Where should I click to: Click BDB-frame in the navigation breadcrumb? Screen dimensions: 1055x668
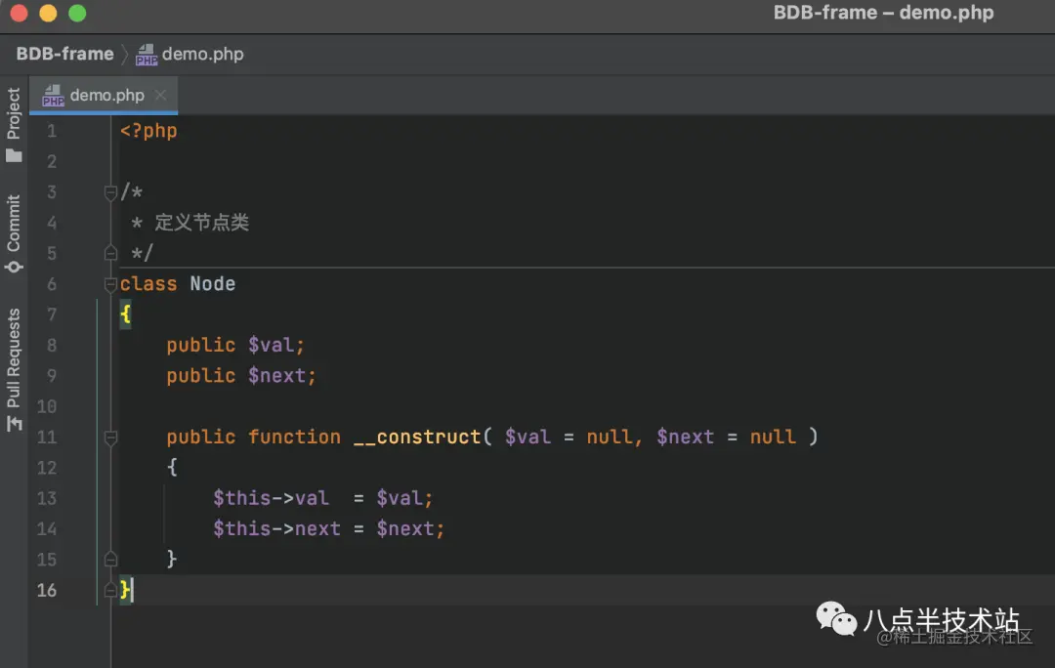click(64, 55)
